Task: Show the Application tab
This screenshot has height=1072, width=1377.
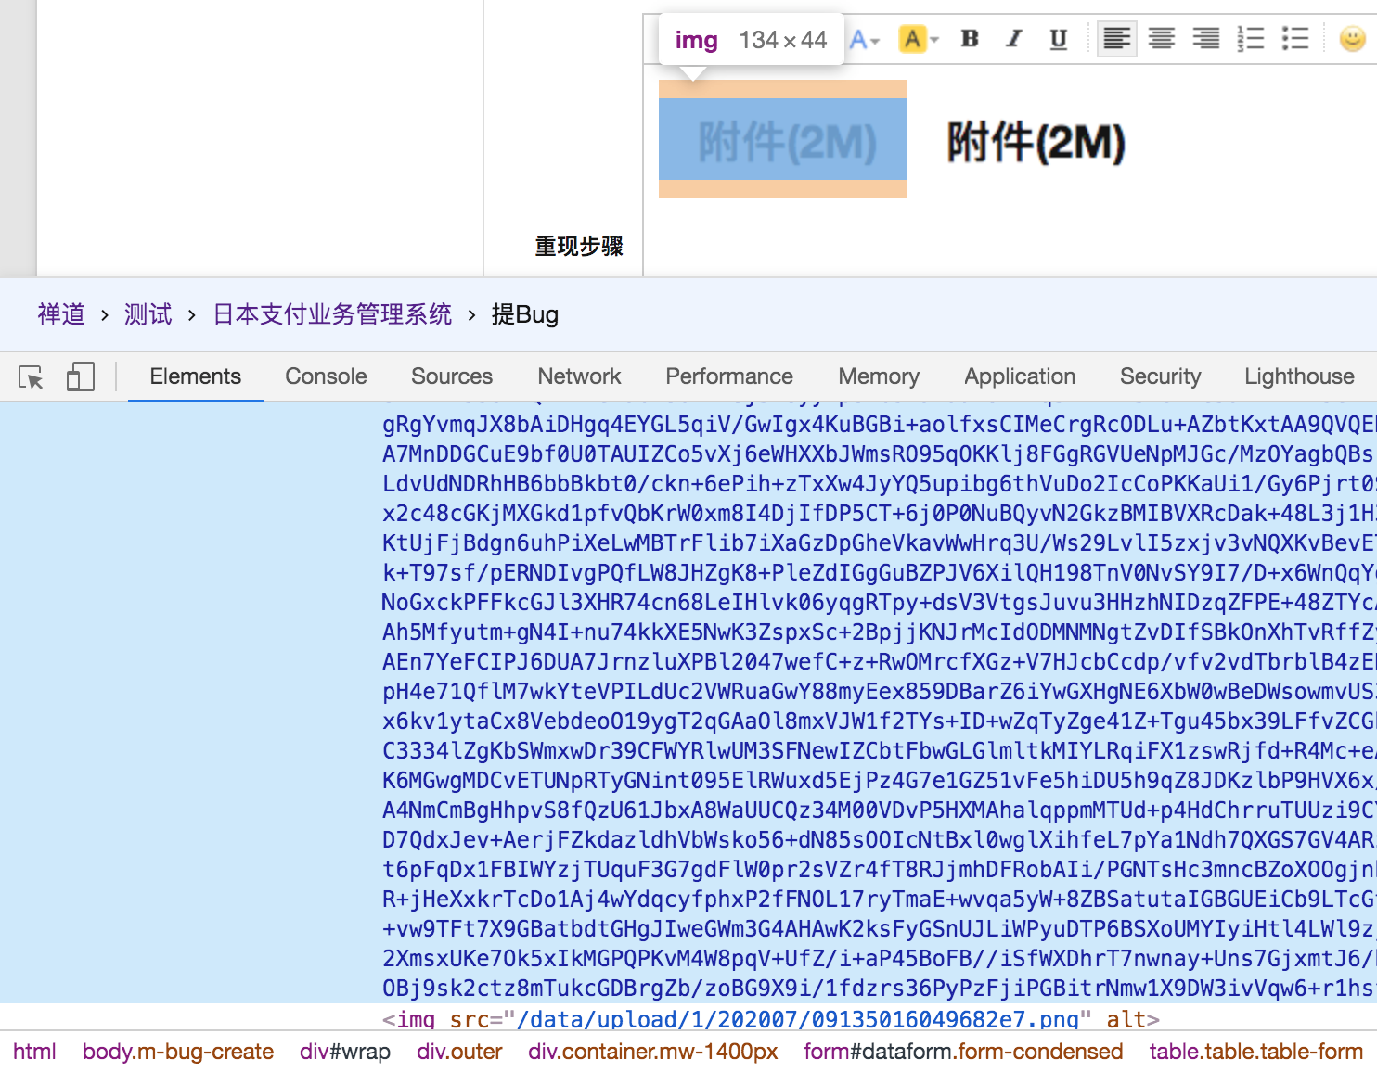Action: pos(1020,376)
